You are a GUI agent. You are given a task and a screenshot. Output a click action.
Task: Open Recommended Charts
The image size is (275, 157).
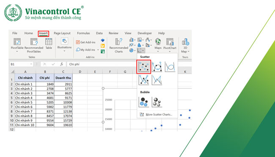(119, 45)
